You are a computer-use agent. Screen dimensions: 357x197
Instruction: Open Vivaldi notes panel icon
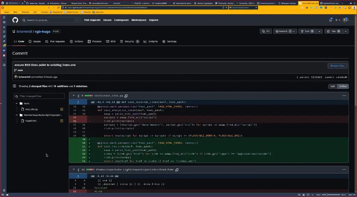pyautogui.click(x=4, y=36)
